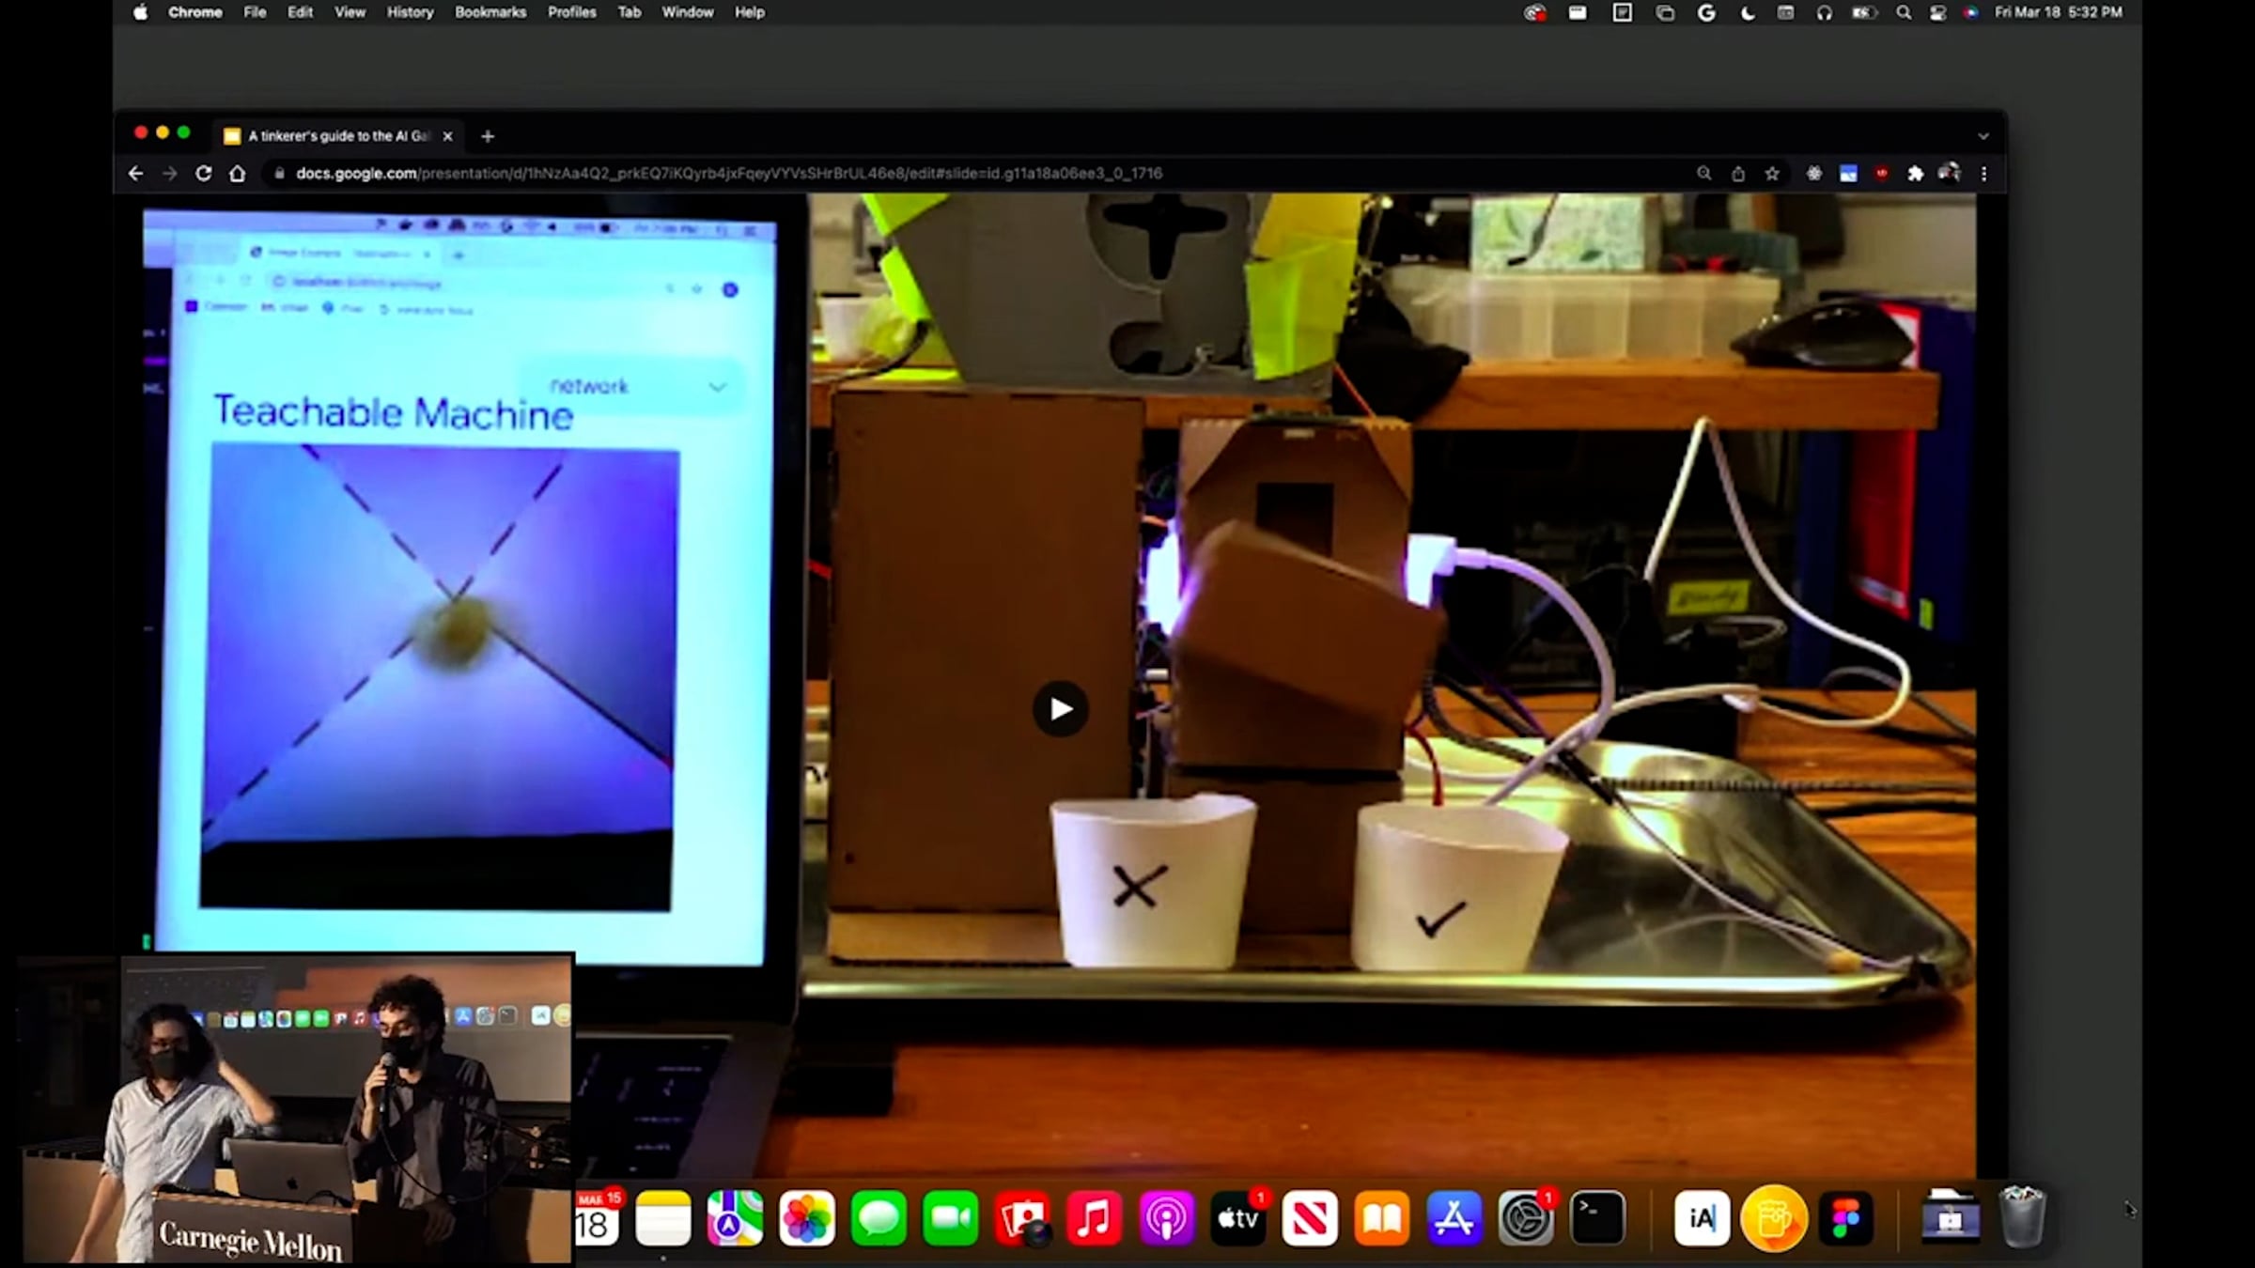Toggle macOS Control Center
This screenshot has width=2255, height=1268.
pos(1937,12)
